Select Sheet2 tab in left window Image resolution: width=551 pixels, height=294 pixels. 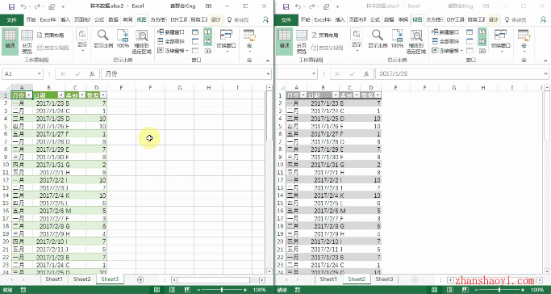(81, 279)
